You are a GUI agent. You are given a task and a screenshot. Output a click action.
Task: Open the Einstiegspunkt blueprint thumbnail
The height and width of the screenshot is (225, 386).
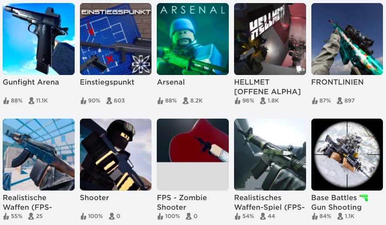pyautogui.click(x=116, y=39)
